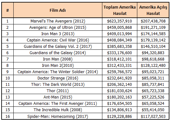Click rank number 14 cell
171x121 pixels.
pyautogui.click(x=8, y=103)
